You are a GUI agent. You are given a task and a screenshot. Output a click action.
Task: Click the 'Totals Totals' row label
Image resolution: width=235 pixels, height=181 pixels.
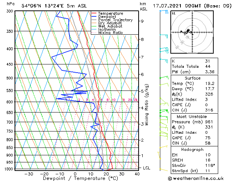pyautogui.click(x=185, y=66)
